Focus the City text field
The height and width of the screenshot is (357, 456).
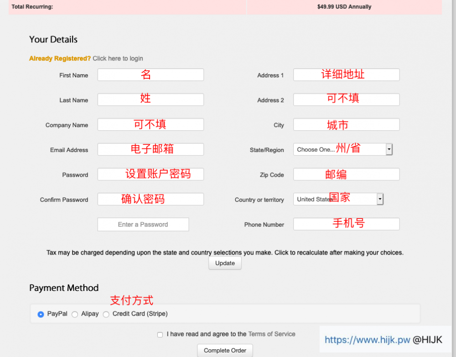(346, 125)
